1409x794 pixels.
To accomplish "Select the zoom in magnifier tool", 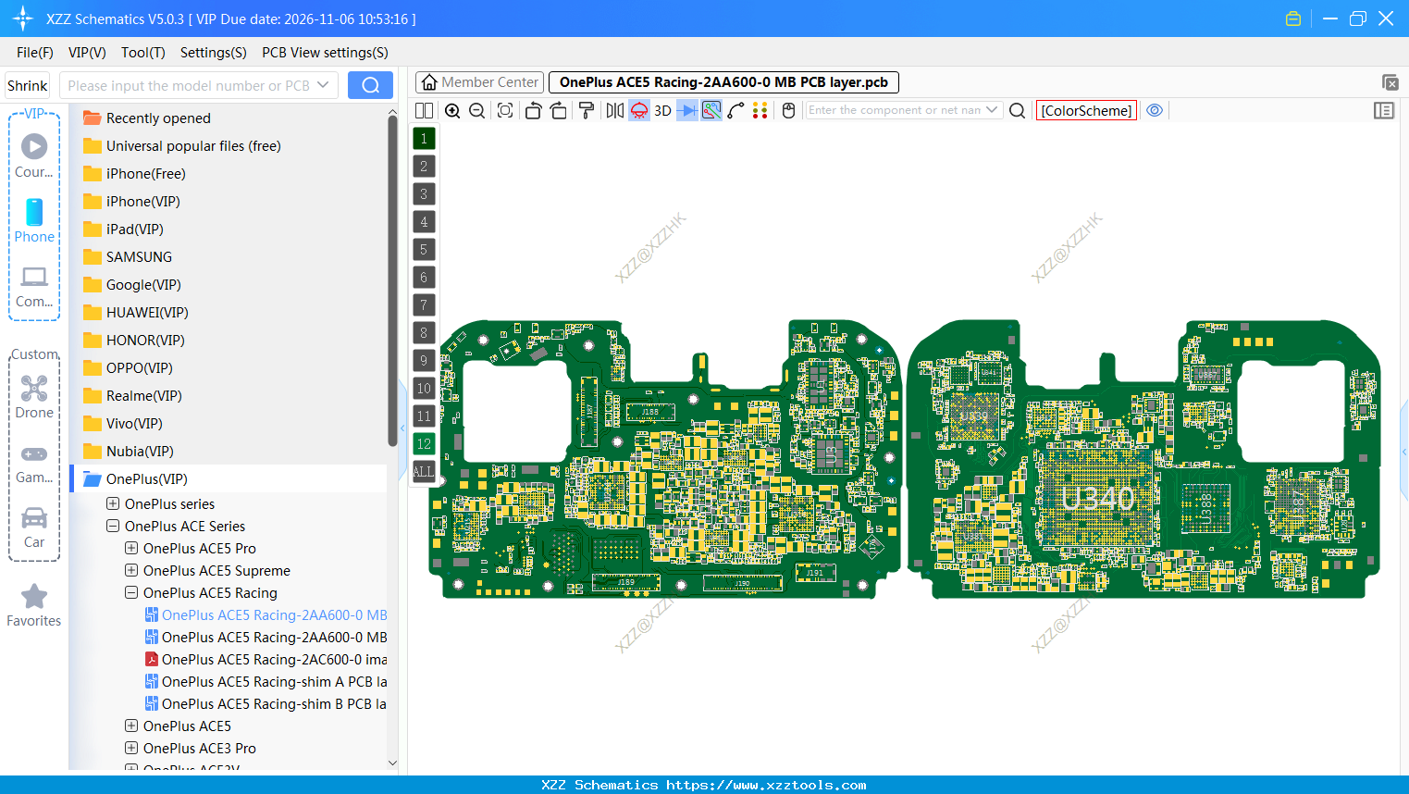I will [452, 110].
